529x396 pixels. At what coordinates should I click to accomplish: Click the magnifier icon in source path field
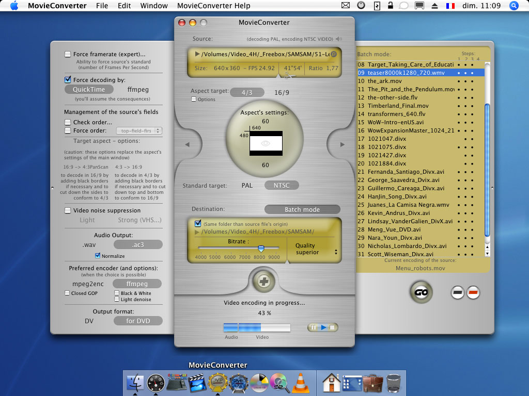coord(334,54)
